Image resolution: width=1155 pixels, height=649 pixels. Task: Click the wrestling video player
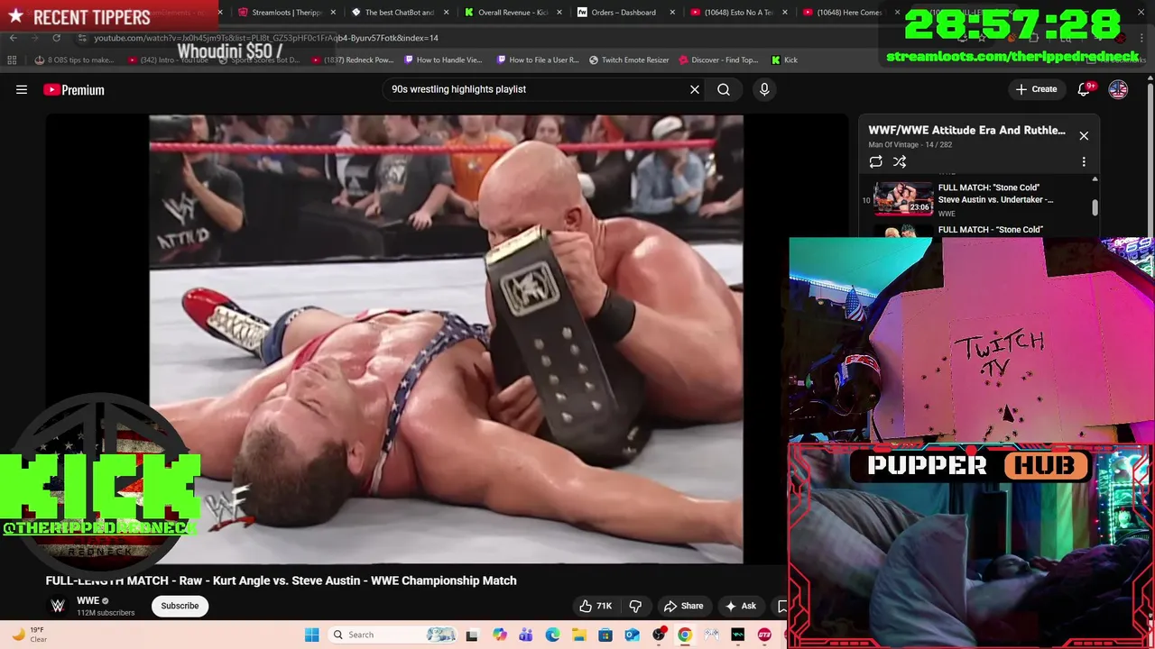(x=446, y=339)
